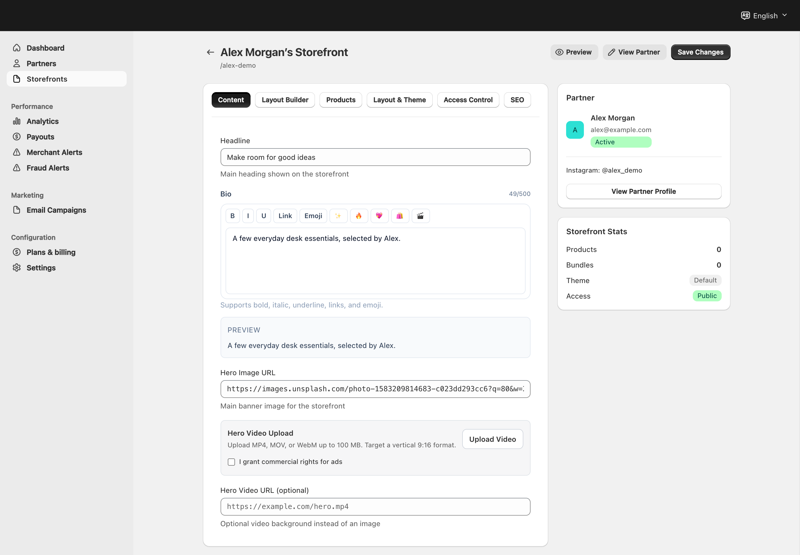
Task: Insert clapperboard emoji into bio
Action: point(421,216)
